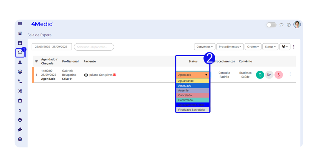This screenshot has width=318, height=167.
Task: Choose Confirmado from the status list
Action: (x=193, y=100)
